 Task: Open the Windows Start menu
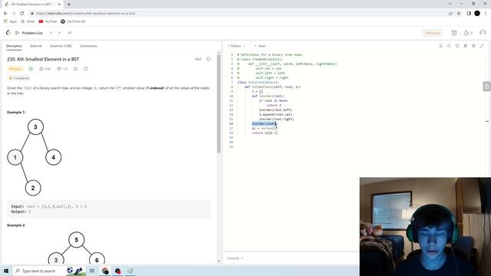coord(6,271)
